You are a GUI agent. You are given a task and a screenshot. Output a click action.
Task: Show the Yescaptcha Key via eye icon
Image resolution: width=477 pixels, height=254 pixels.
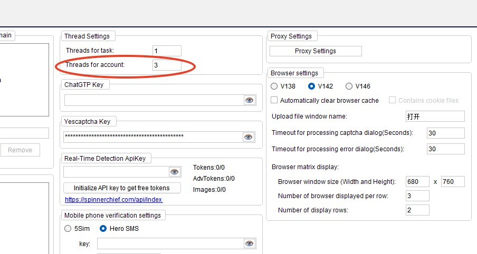click(x=249, y=137)
